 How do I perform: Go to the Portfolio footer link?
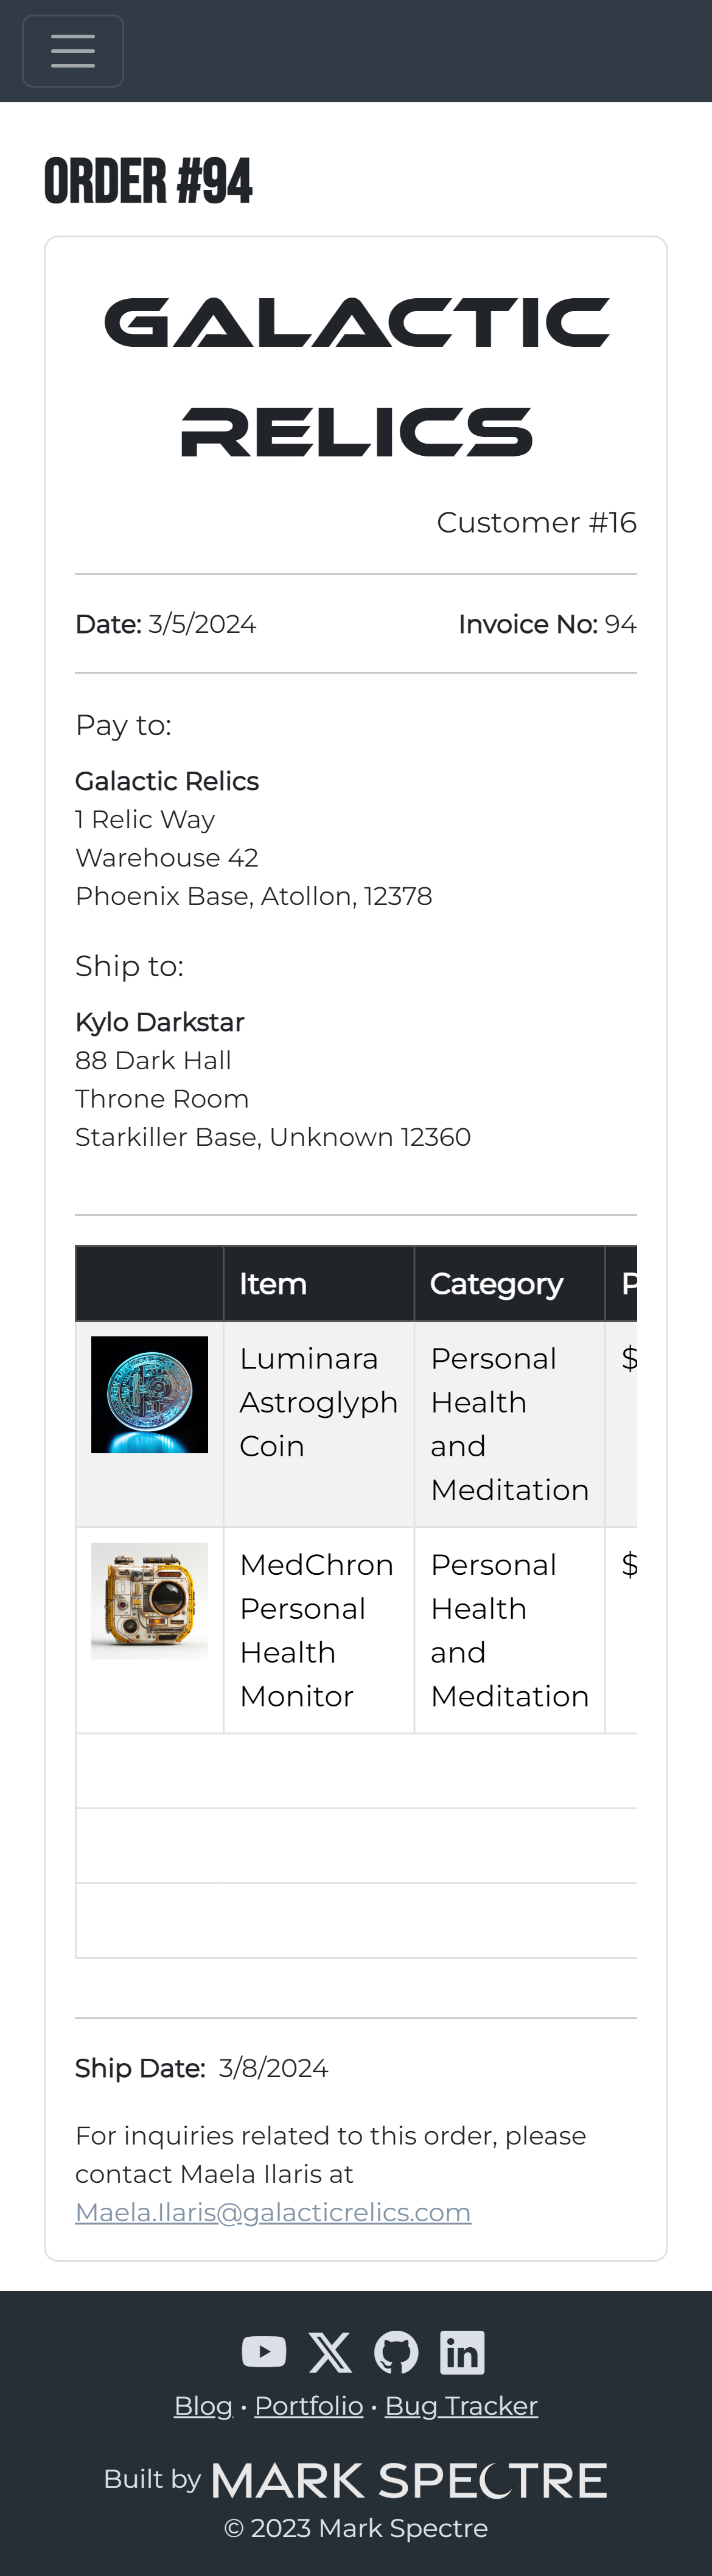click(308, 2405)
